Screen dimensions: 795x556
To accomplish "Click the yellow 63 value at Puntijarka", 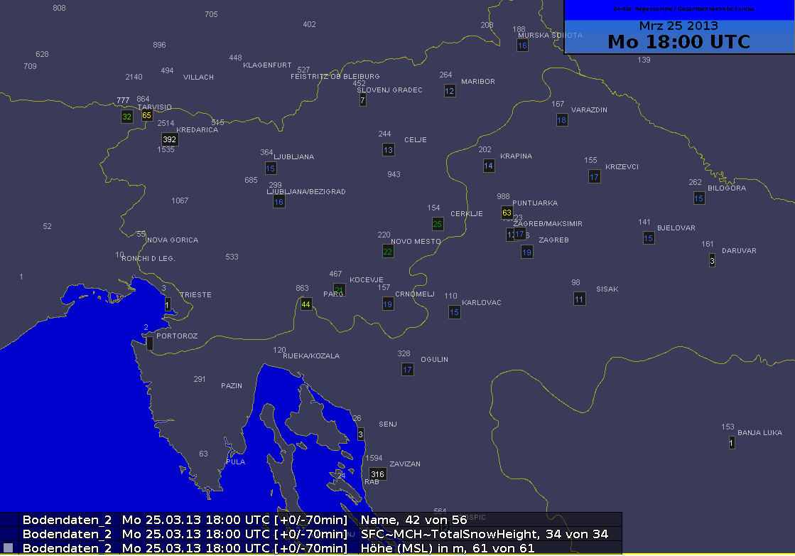I will (x=507, y=213).
